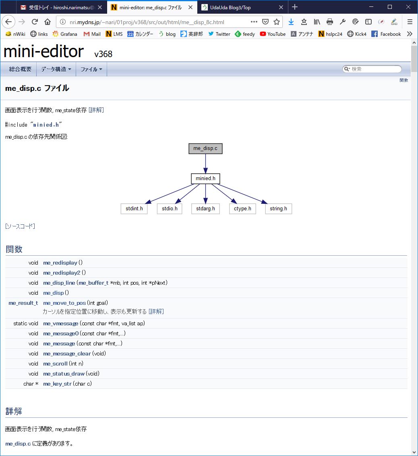This screenshot has width=418, height=456.
Task: Click the Firefox reload page button
Action: click(35, 22)
